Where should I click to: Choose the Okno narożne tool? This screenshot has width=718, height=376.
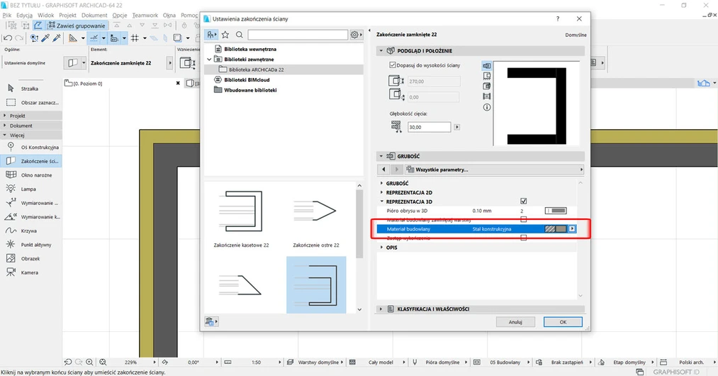coord(29,175)
